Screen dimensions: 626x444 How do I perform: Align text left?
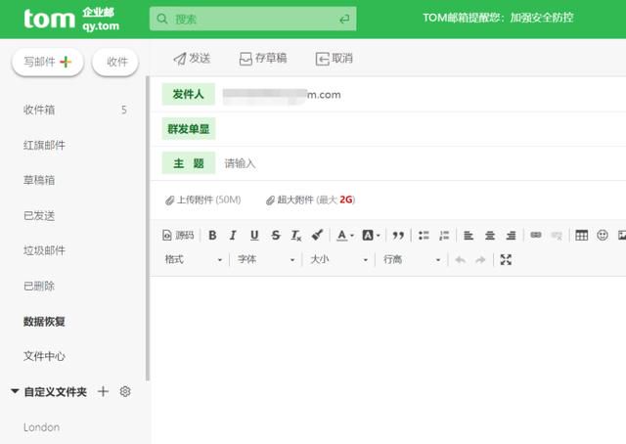tap(469, 235)
